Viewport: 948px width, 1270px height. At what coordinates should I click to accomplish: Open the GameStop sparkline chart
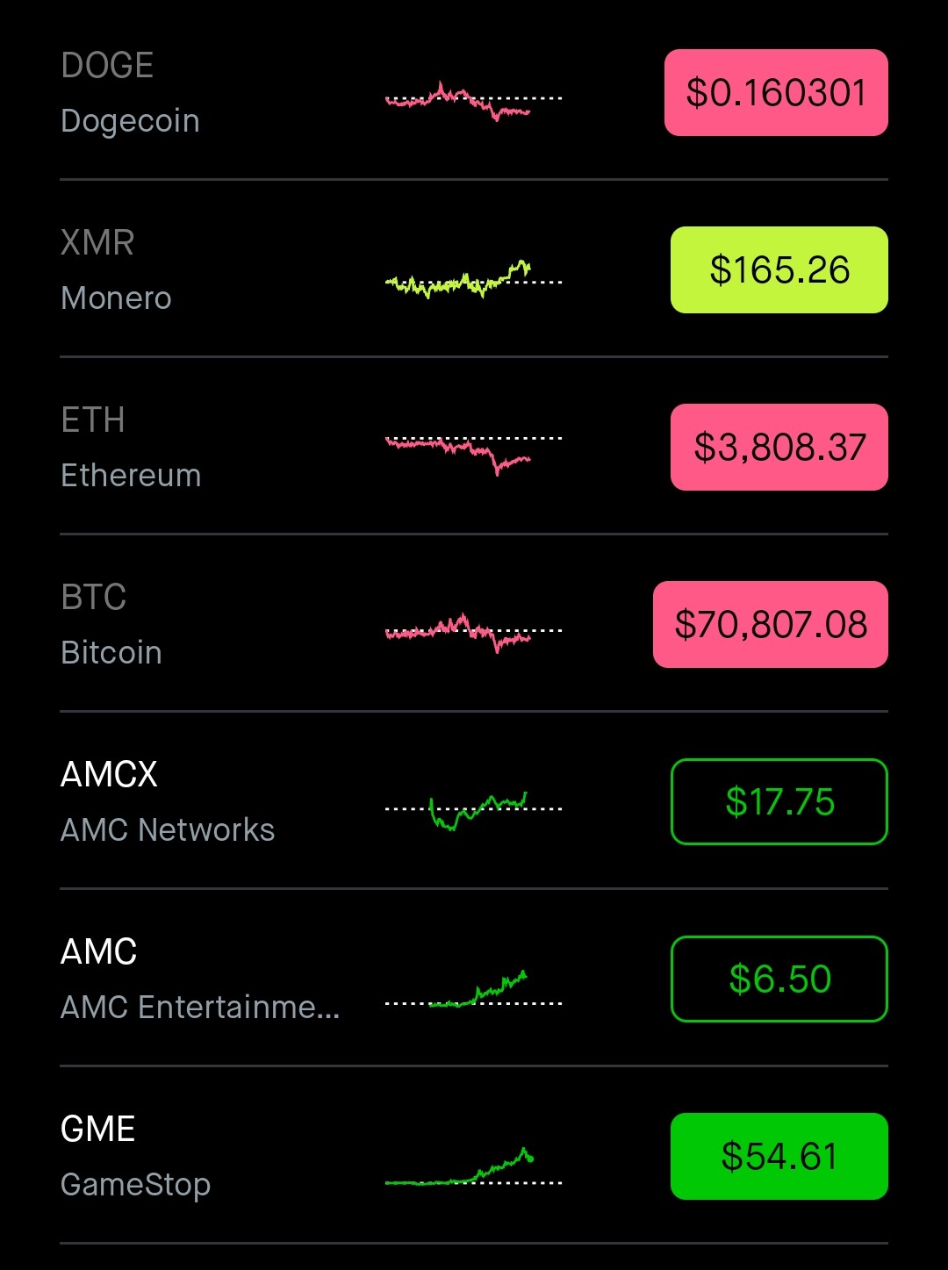473,1170
